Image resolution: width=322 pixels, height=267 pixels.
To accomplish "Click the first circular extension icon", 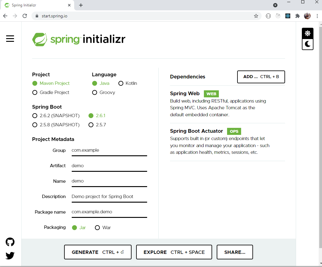I will point(268,16).
